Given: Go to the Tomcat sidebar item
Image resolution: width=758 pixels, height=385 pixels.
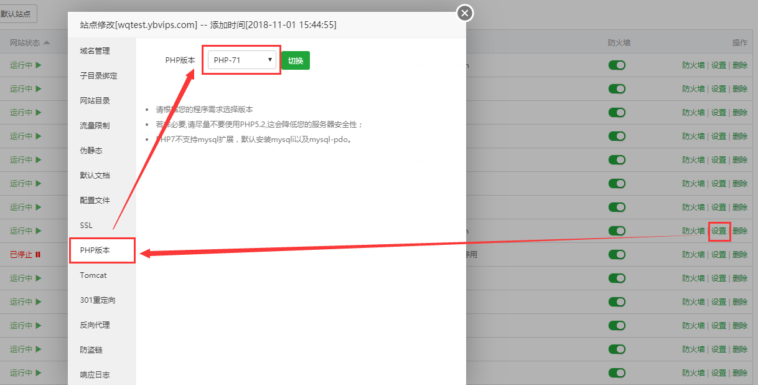Looking at the screenshot, I should pos(93,275).
